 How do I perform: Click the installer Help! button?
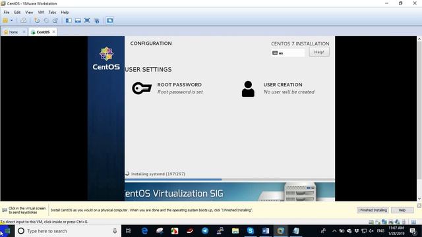click(319, 52)
